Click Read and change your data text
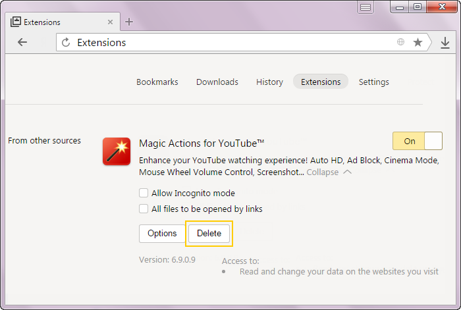 pos(339,272)
